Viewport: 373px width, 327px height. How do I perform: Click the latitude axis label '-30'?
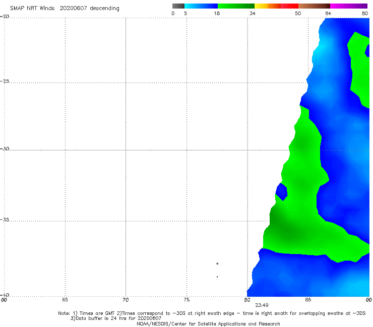pyautogui.click(x=5, y=148)
